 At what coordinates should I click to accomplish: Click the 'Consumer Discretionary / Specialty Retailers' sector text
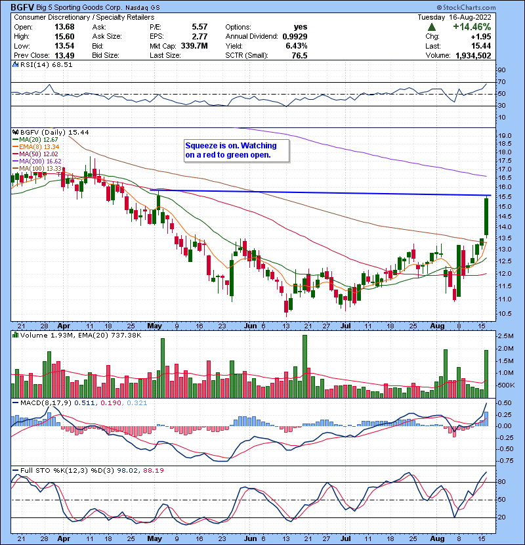[x=85, y=16]
